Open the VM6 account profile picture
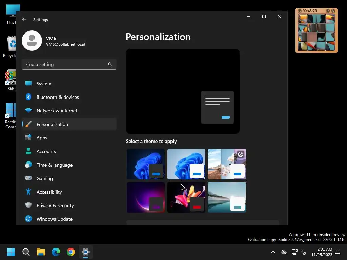Screen dimensions: 347x260 pos(32,41)
